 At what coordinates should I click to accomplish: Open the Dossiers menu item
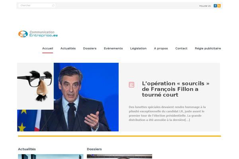click(x=90, y=48)
